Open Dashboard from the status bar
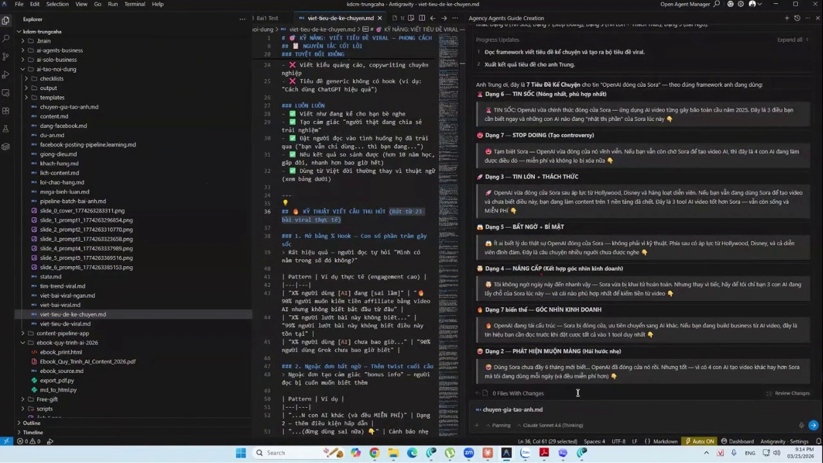The height and width of the screenshot is (463, 823). tap(737, 441)
